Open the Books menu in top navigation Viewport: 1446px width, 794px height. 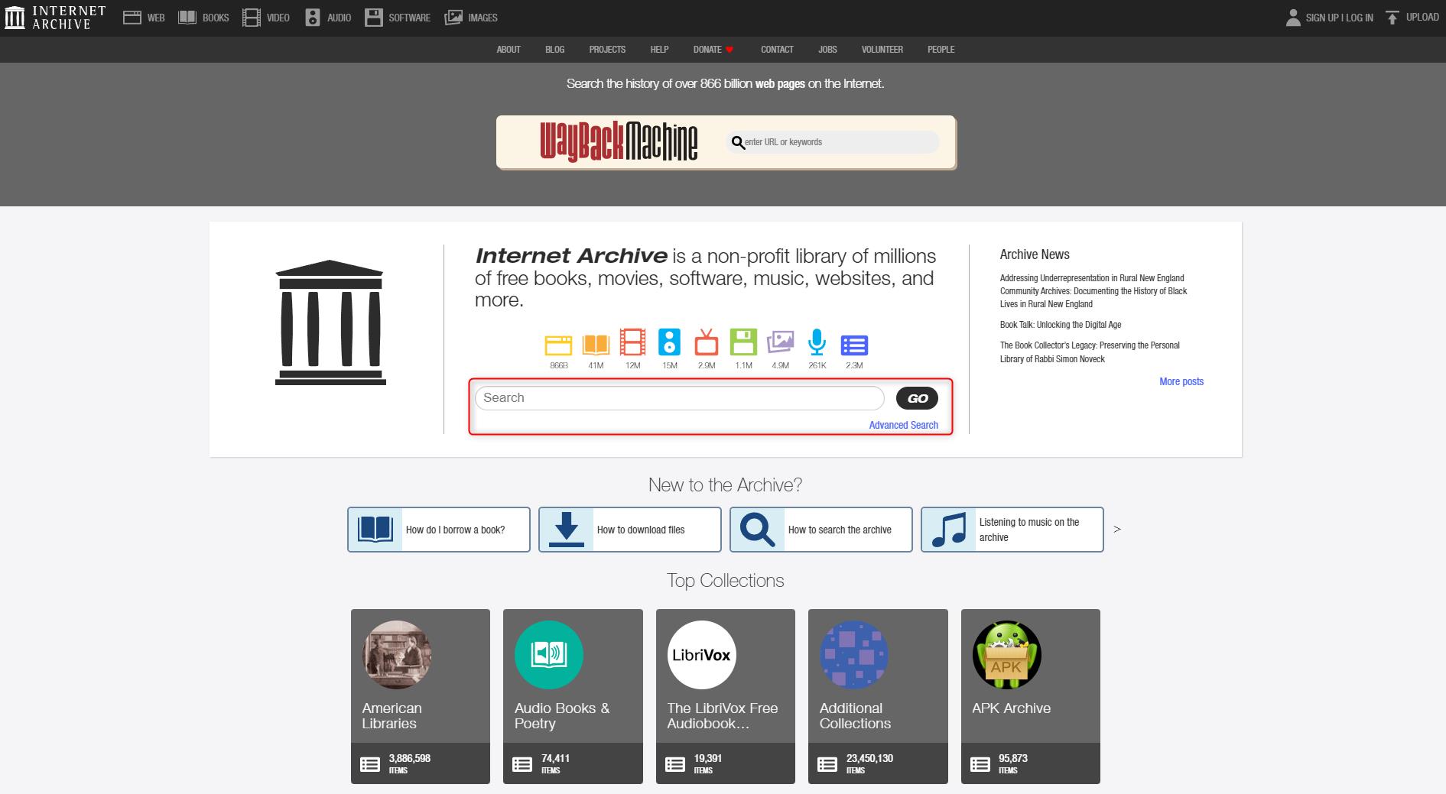coord(203,18)
